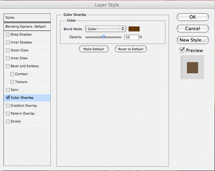Open the overlay color swatch picker
This screenshot has height=171, width=215.
[134, 29]
